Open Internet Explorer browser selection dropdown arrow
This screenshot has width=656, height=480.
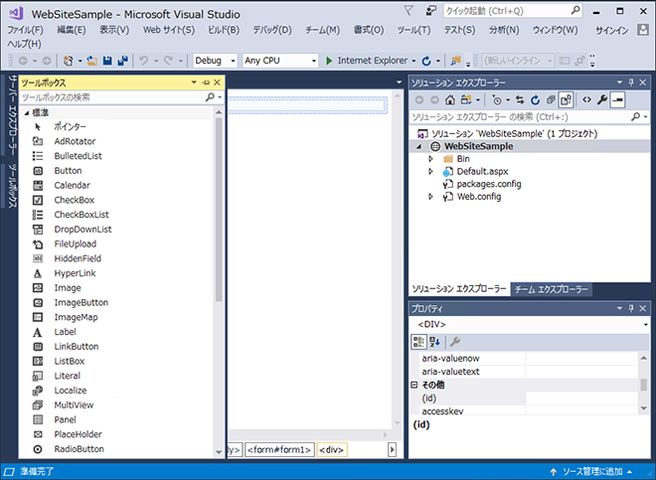click(x=413, y=61)
